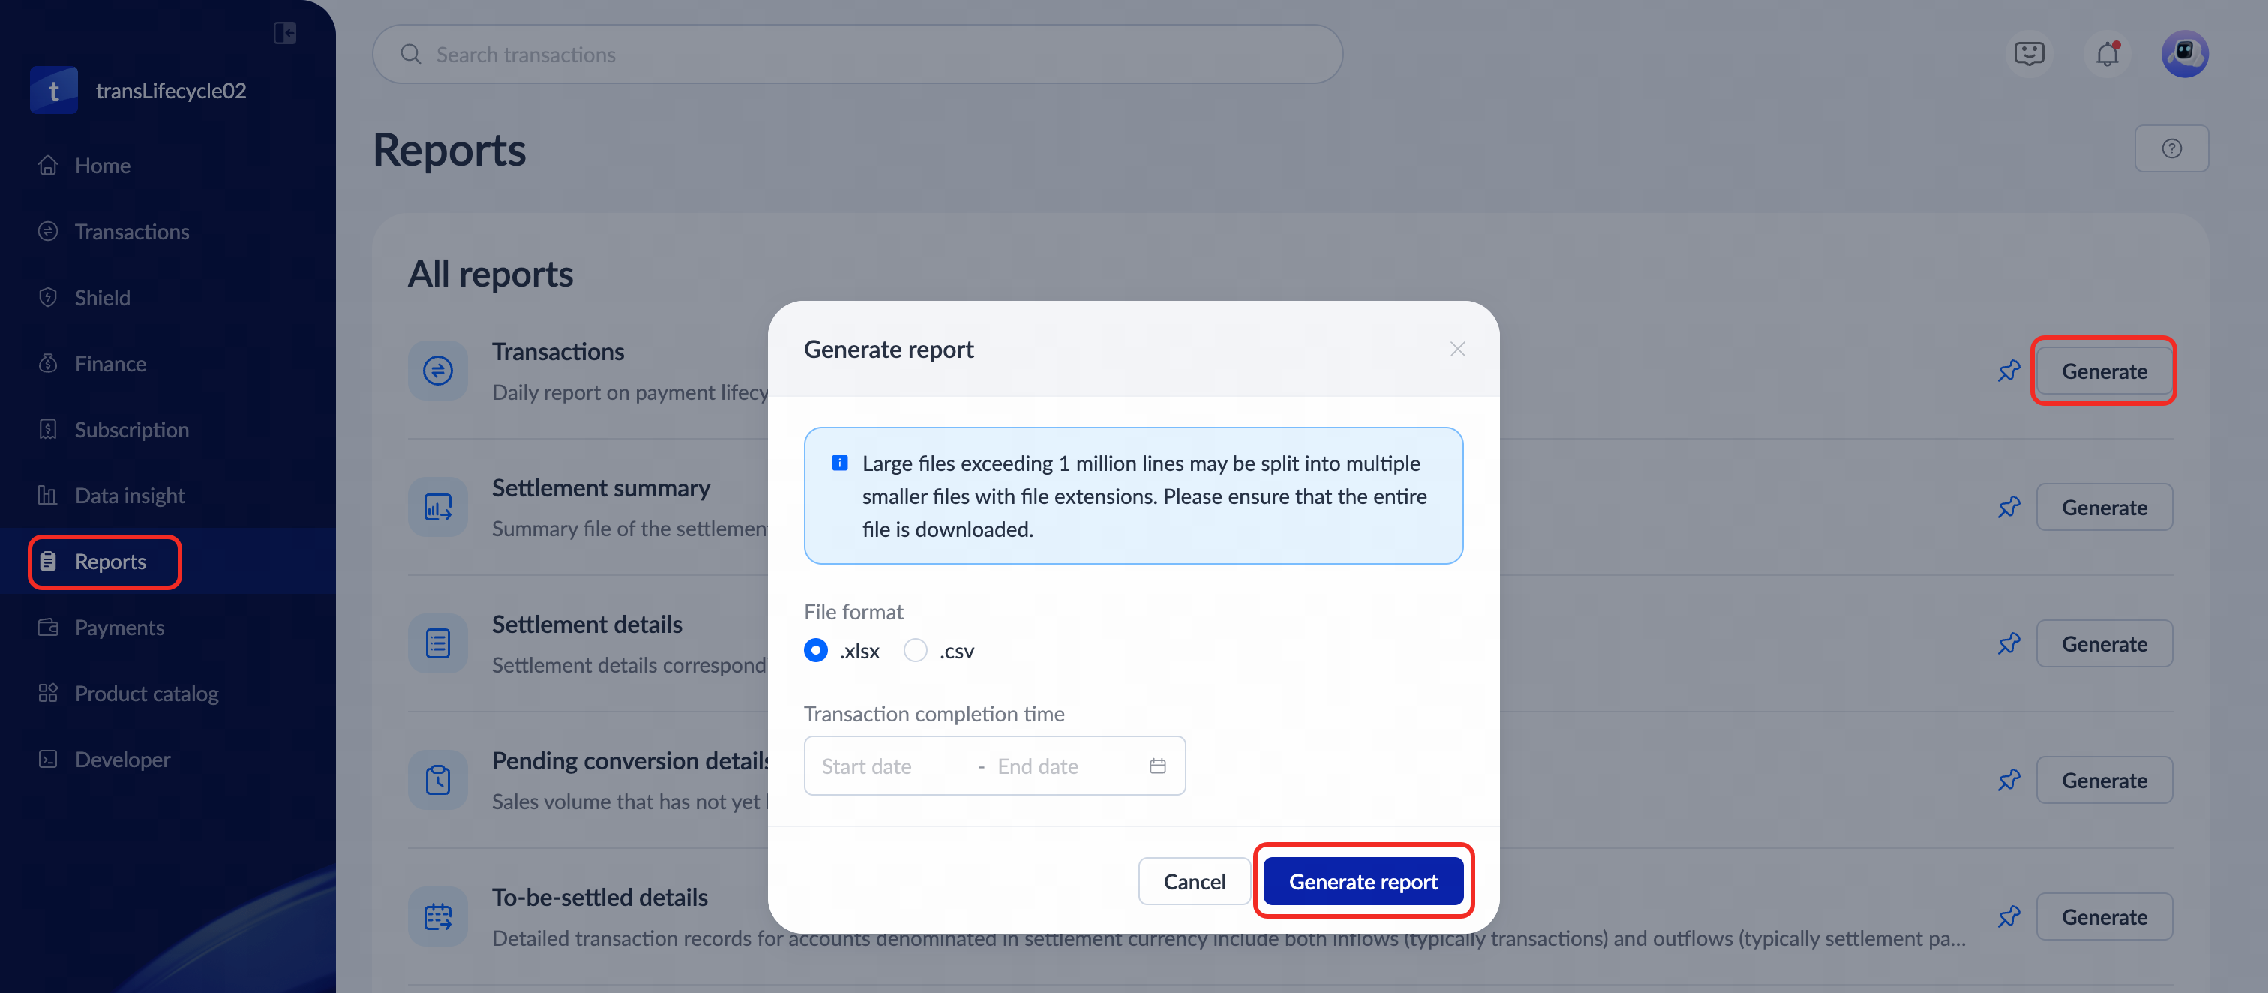Click the Reports clipboard icon in sidebar
This screenshot has width=2268, height=993.
(49, 562)
